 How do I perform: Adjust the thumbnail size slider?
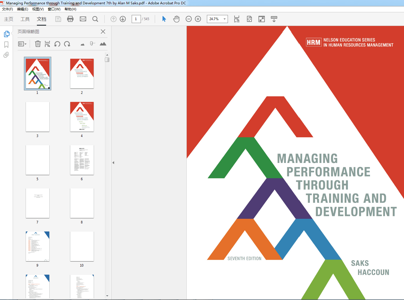click(92, 44)
